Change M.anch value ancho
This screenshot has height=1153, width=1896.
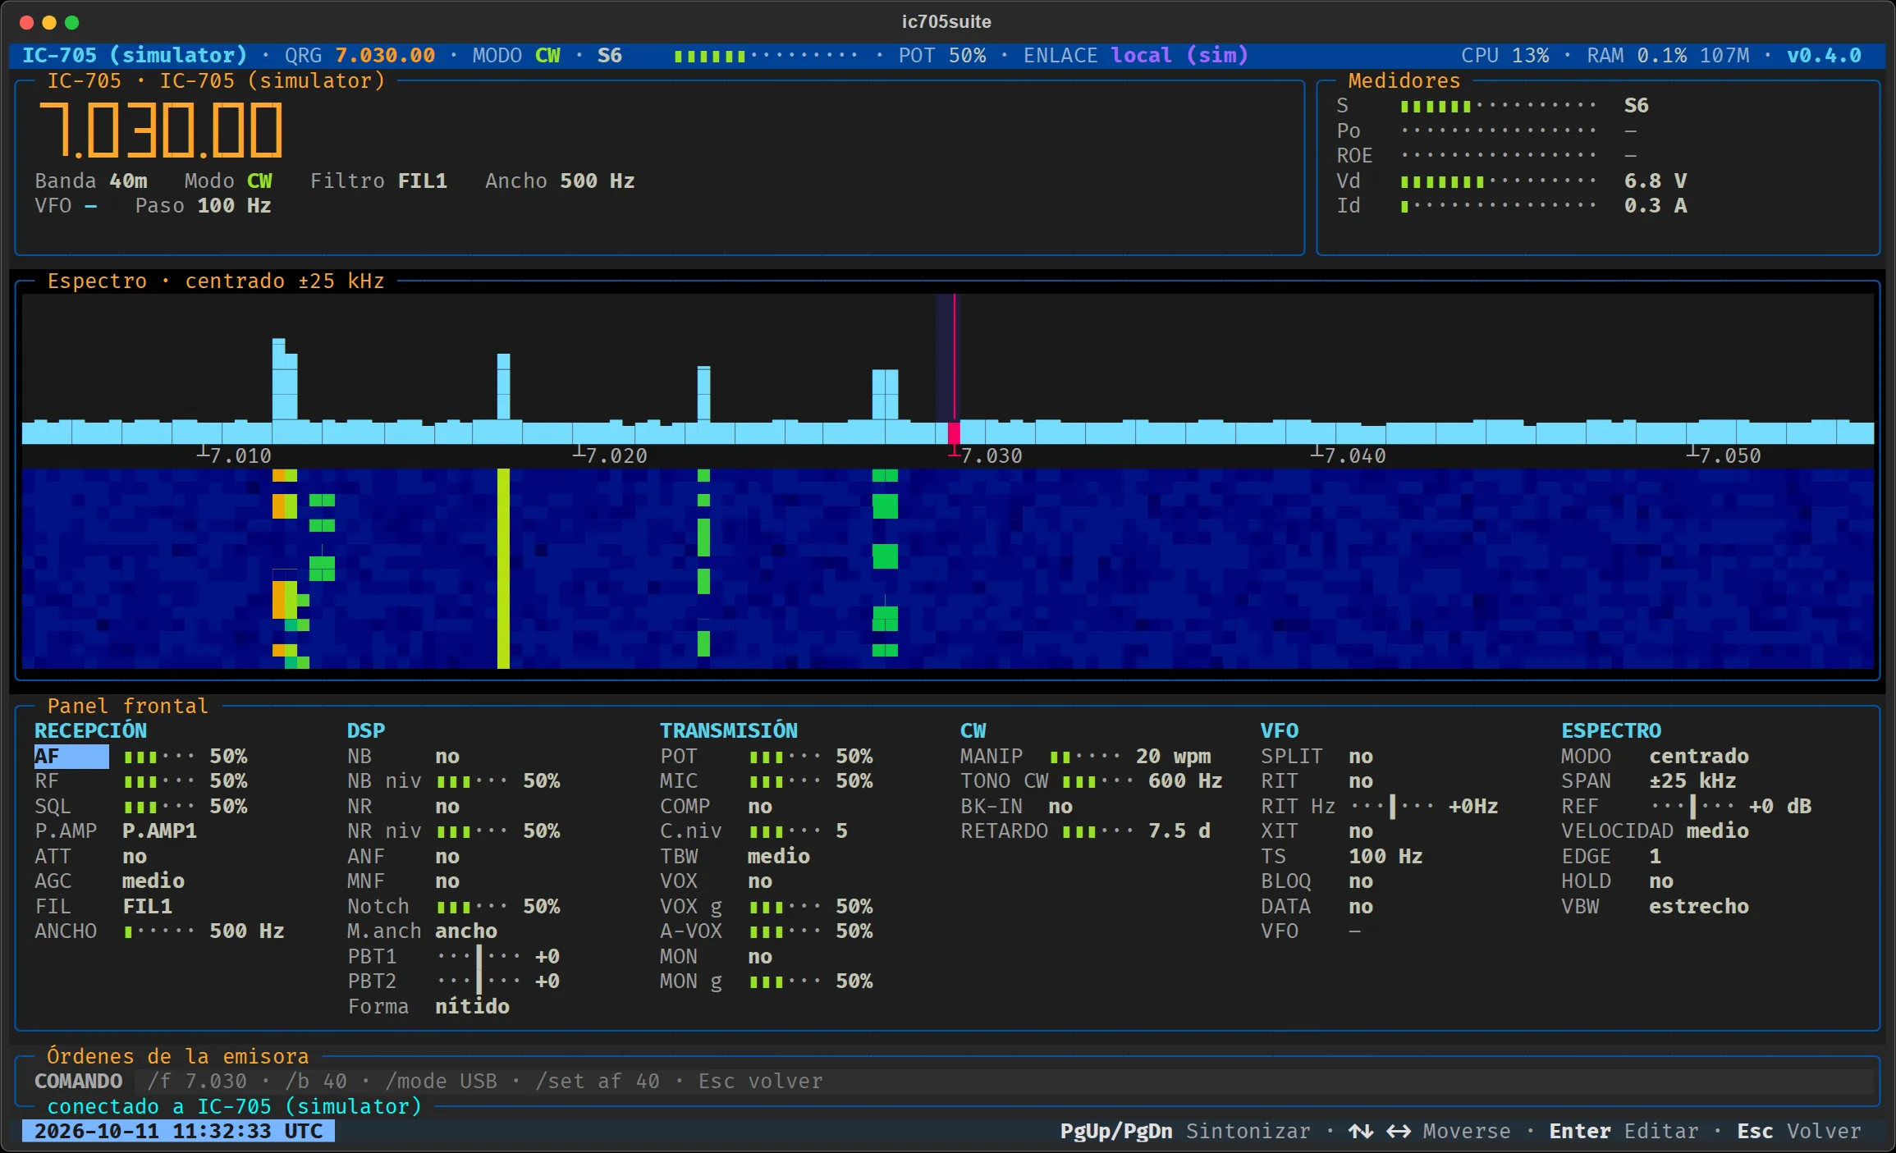click(466, 931)
